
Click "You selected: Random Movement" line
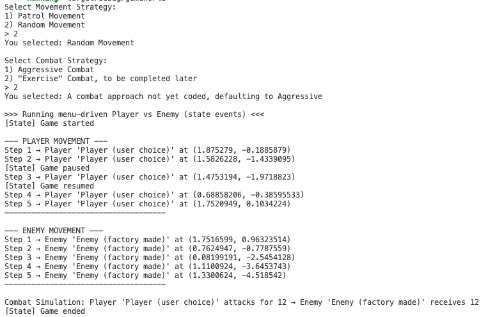point(69,43)
